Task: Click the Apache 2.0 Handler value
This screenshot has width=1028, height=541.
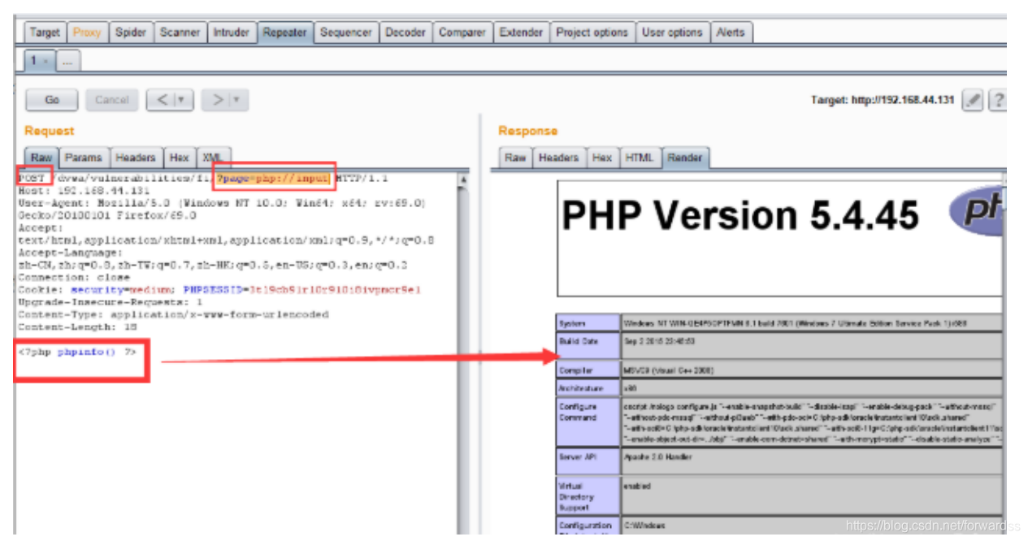Action: [x=657, y=457]
